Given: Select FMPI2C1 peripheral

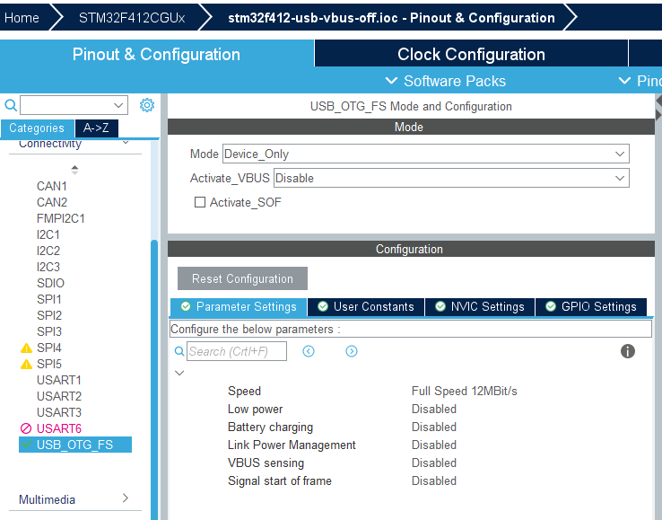Looking at the screenshot, I should [61, 218].
